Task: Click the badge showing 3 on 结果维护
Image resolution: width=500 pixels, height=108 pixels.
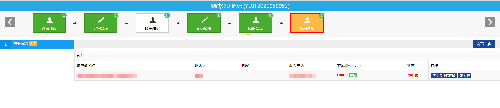Action: 167,16
